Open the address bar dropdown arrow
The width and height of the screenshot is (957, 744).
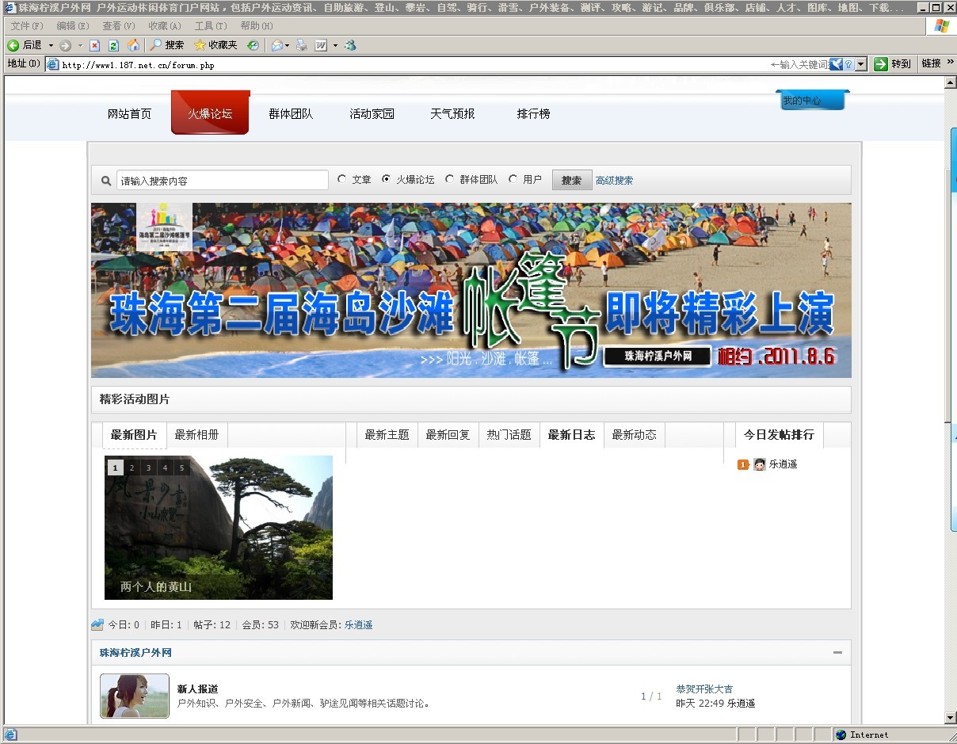click(861, 64)
